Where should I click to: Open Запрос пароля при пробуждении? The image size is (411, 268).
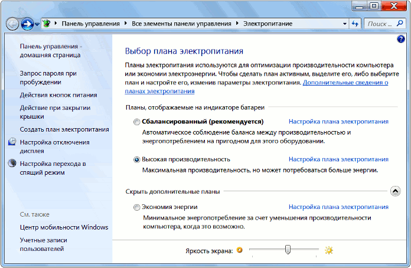[48, 77]
